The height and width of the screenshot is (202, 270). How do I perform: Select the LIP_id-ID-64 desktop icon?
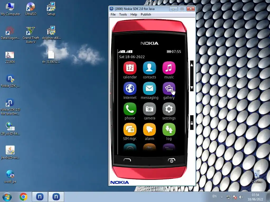pyautogui.click(x=10, y=129)
